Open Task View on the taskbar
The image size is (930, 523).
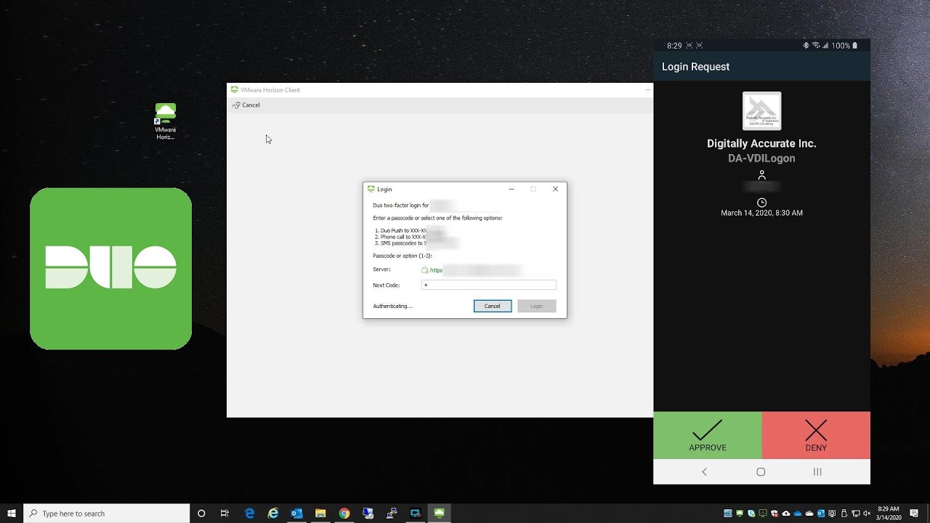point(225,513)
